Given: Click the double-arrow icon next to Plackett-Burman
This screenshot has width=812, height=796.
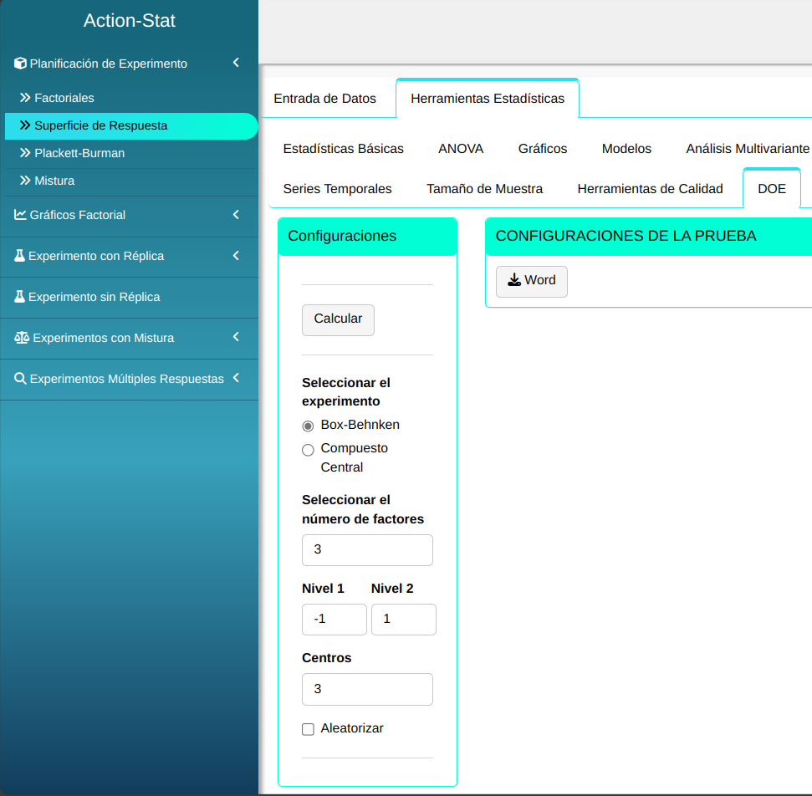Looking at the screenshot, I should (25, 153).
